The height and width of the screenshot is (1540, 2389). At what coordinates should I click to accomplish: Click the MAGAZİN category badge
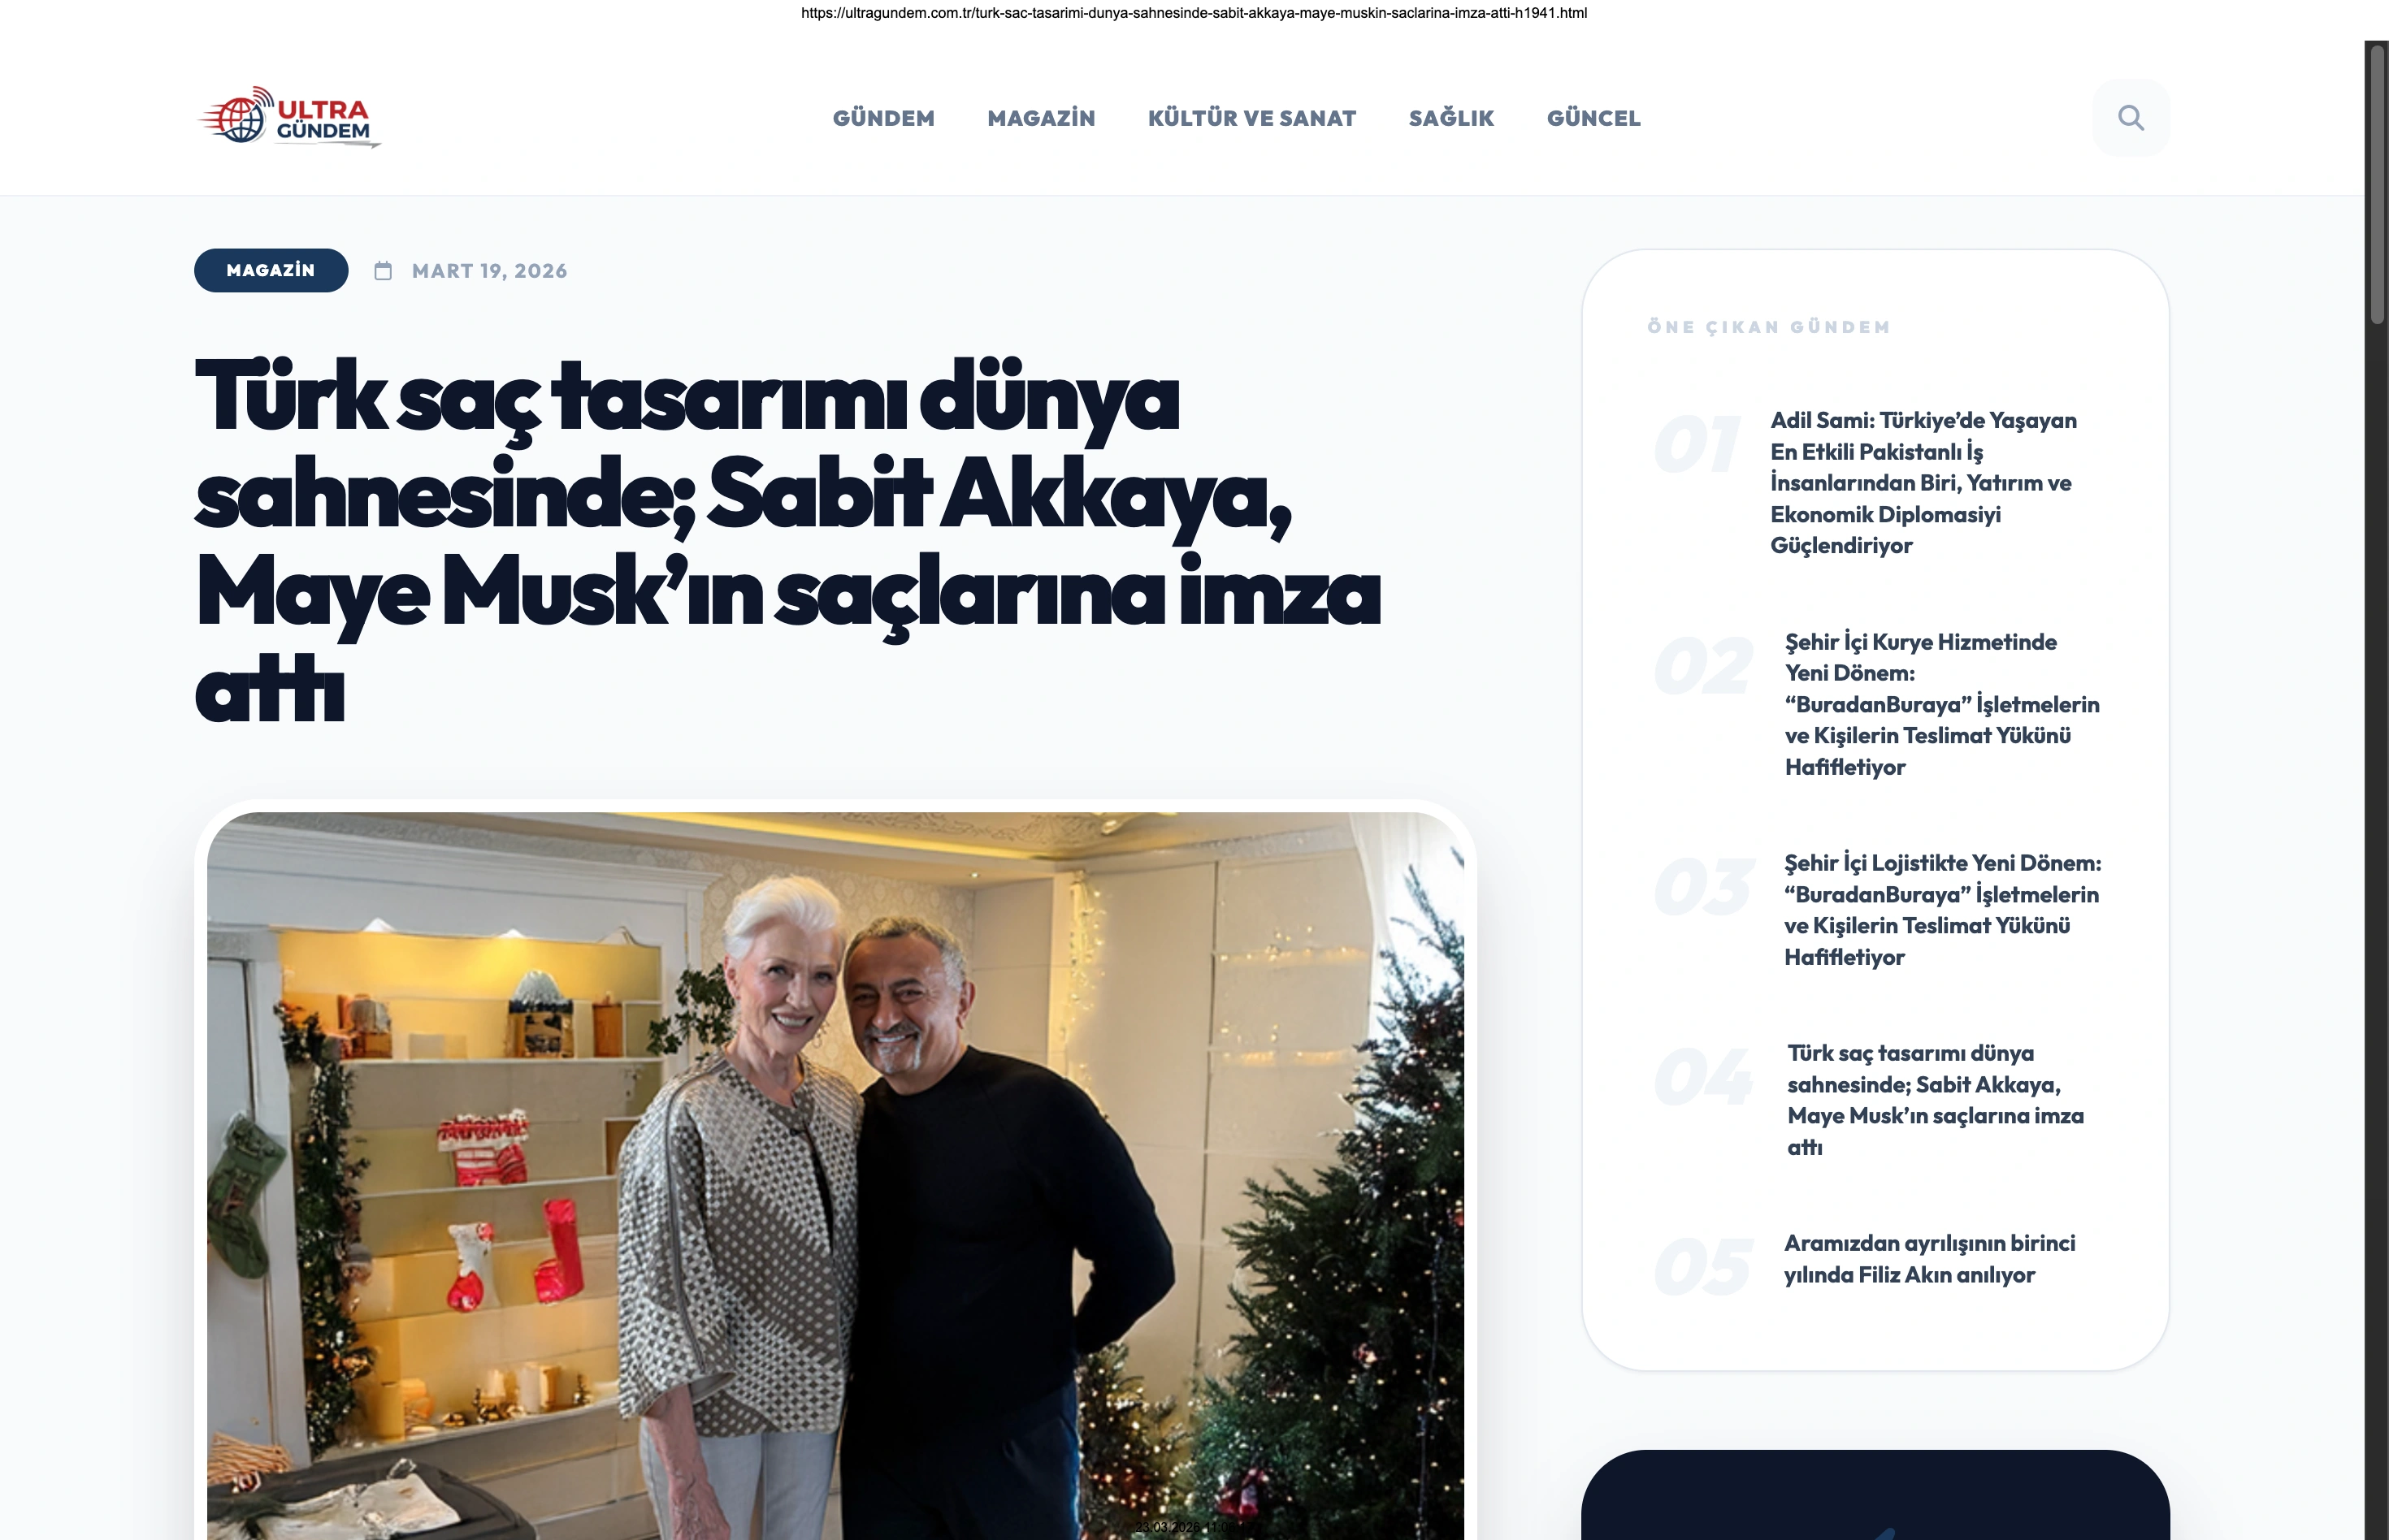coord(271,270)
